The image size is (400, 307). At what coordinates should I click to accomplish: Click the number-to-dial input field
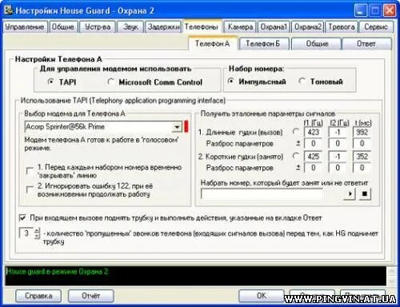point(262,193)
